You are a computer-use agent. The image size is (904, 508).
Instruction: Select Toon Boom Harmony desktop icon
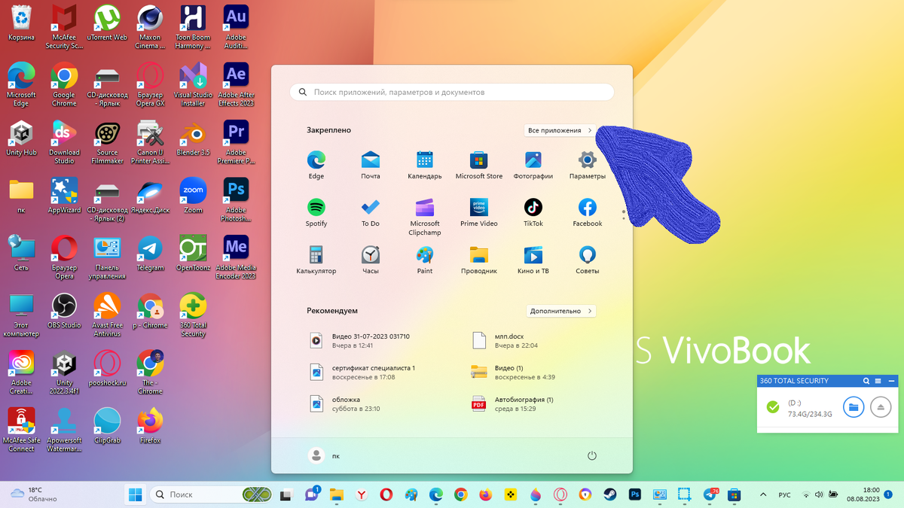click(x=194, y=26)
